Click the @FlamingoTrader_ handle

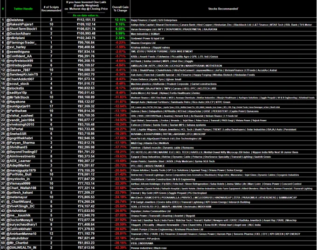click(21, 43)
